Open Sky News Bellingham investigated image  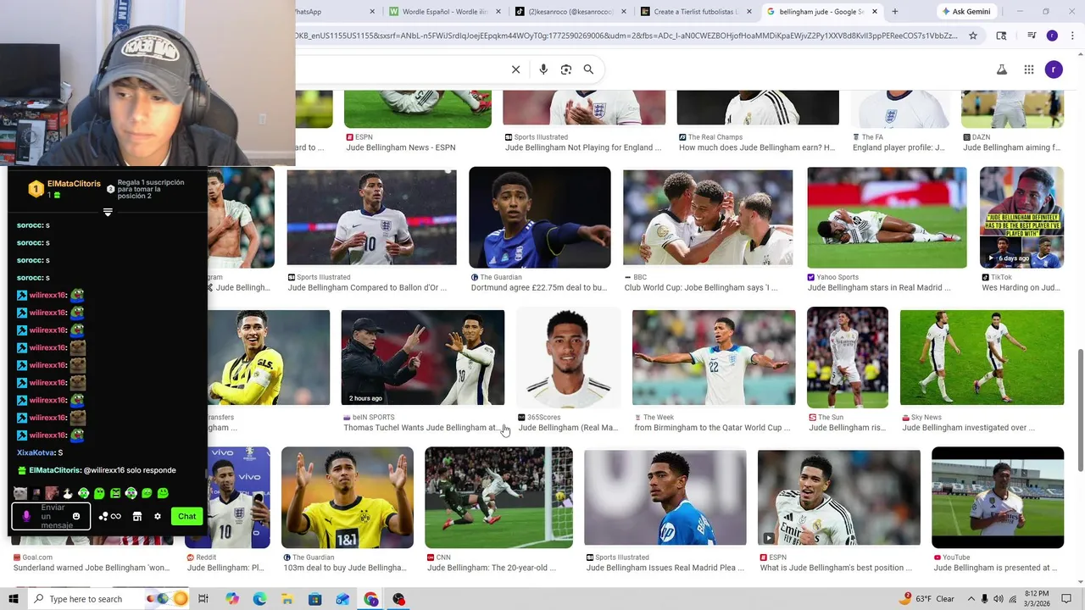[982, 358]
